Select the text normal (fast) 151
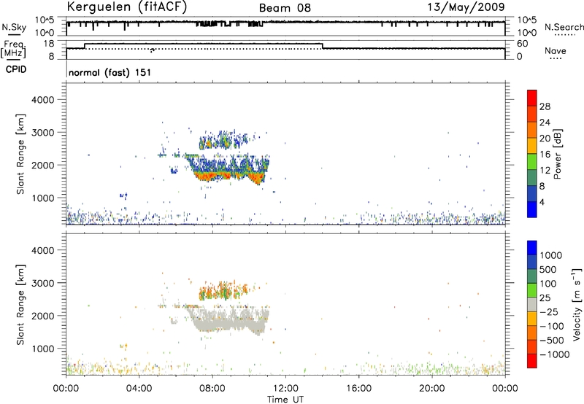The height and width of the screenshot is (404, 584). (110, 72)
